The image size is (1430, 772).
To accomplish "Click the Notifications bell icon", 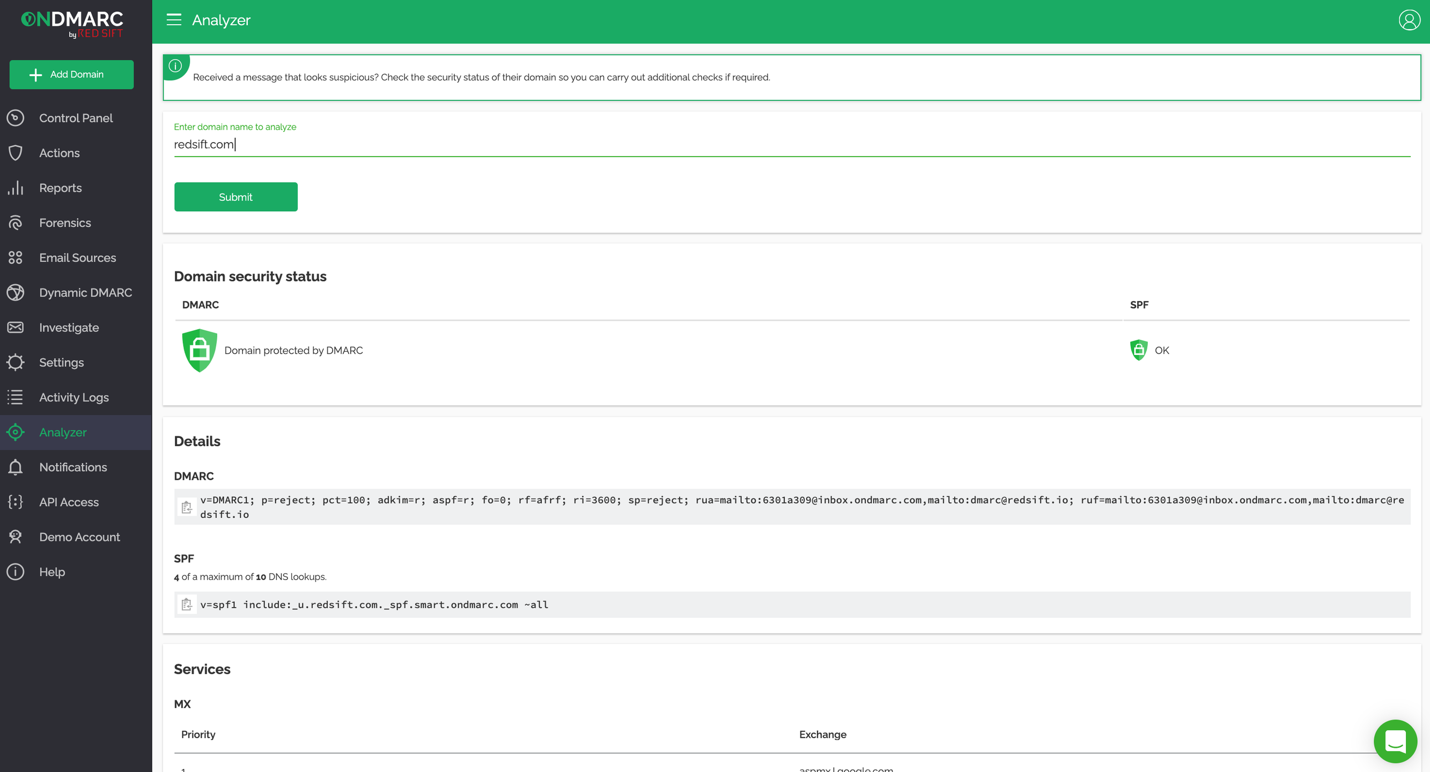I will tap(16, 467).
